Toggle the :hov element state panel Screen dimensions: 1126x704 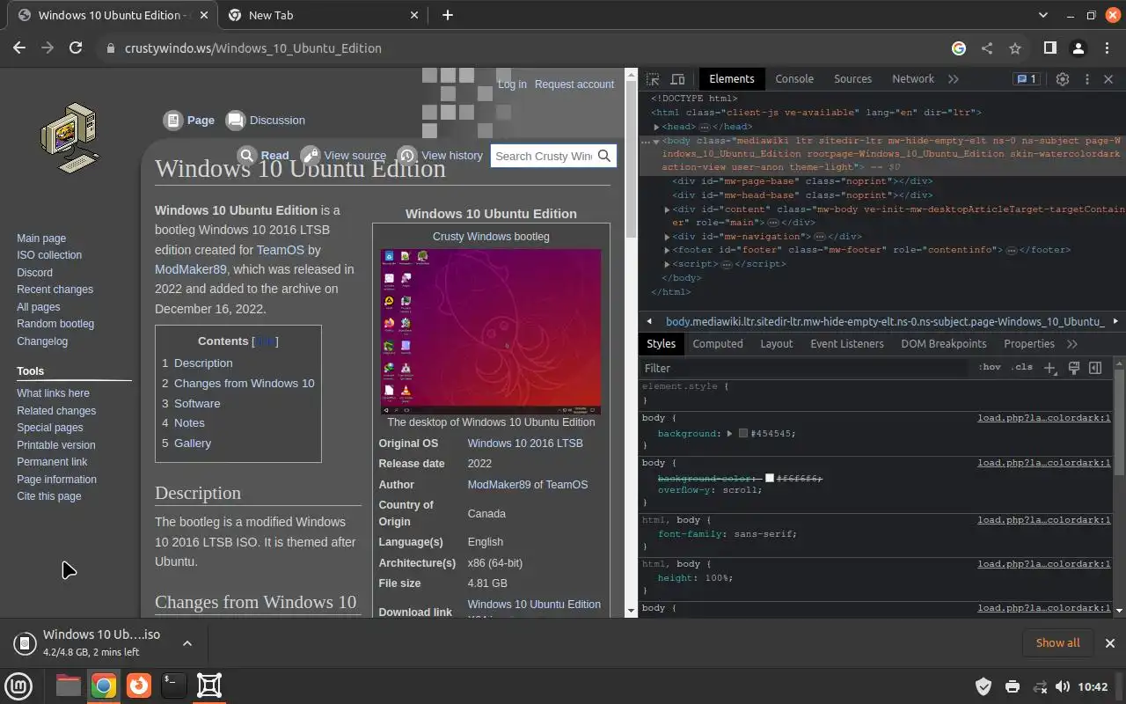point(990,368)
